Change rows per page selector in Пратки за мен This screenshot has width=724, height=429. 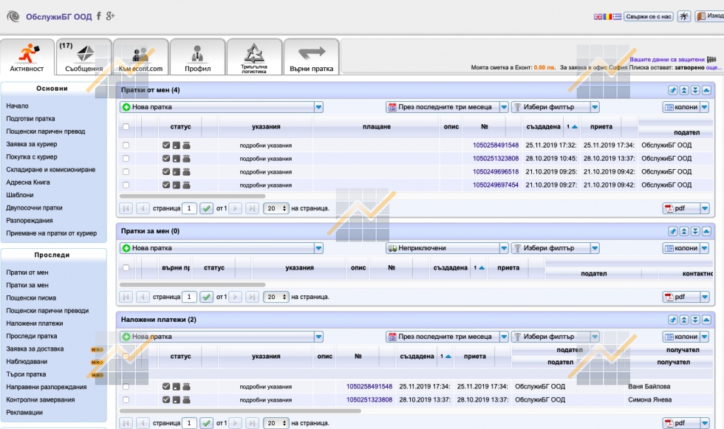click(x=276, y=297)
